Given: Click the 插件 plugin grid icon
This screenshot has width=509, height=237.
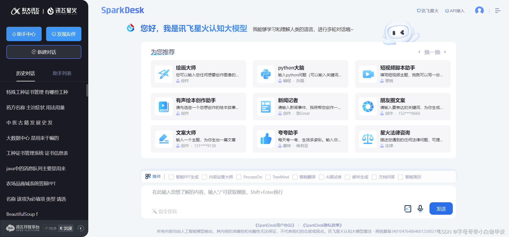Looking at the screenshot, I should pos(148,176).
